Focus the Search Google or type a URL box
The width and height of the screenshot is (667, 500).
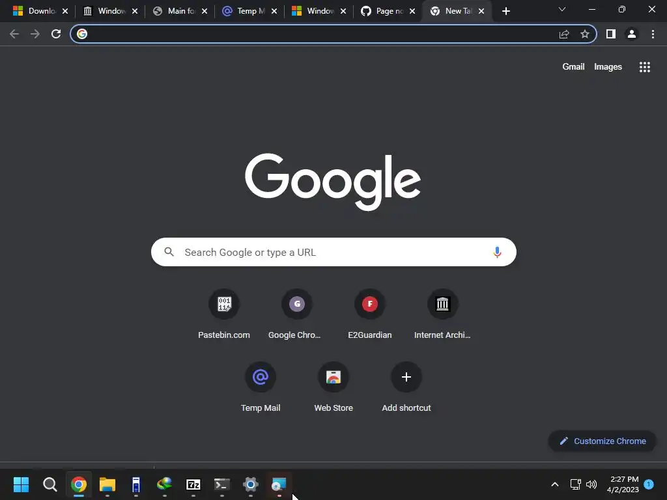point(333,252)
